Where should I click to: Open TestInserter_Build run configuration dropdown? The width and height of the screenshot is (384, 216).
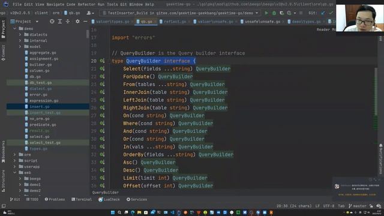click(181, 13)
